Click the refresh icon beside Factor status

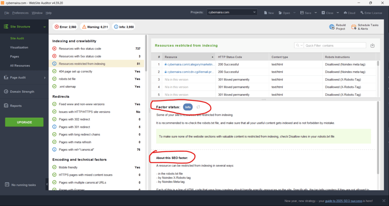[198, 107]
